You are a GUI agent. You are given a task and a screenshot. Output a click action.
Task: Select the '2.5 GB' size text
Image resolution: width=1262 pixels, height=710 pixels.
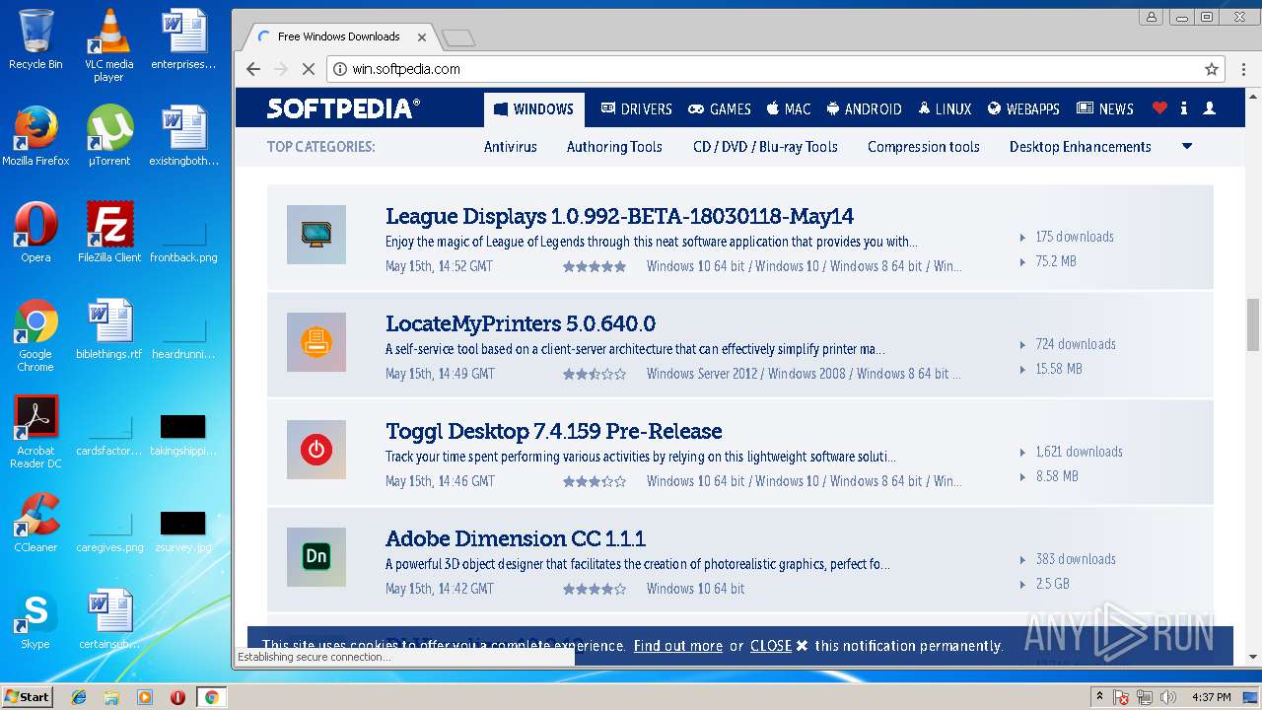pos(1053,584)
